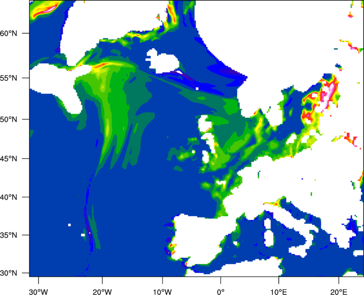The height and width of the screenshot is (295, 364).
Task: Click the 10°E longitude label
Action: click(278, 292)
